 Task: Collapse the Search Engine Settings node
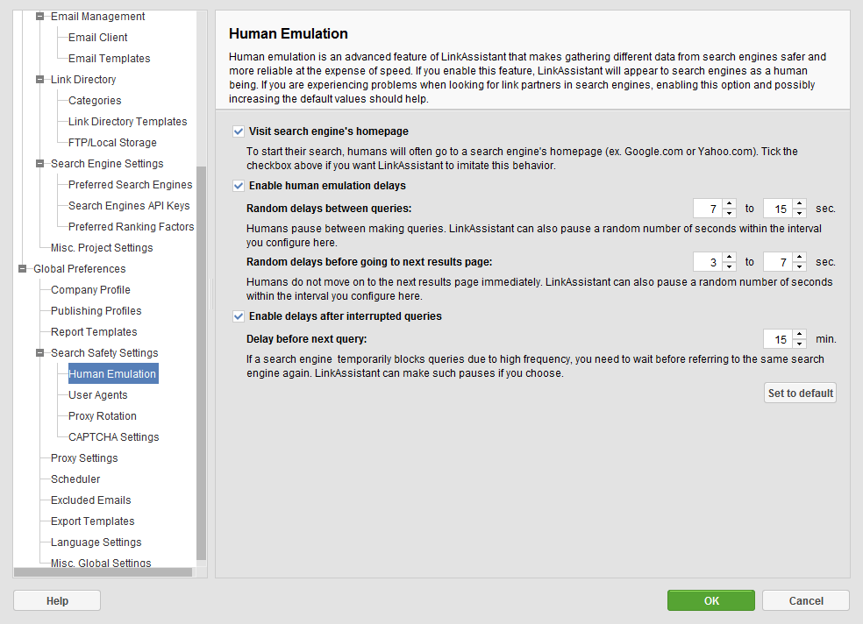click(39, 164)
